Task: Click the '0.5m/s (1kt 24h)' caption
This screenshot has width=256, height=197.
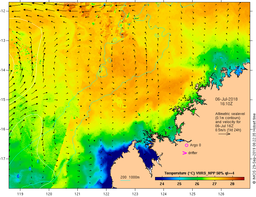Action: tap(228, 130)
